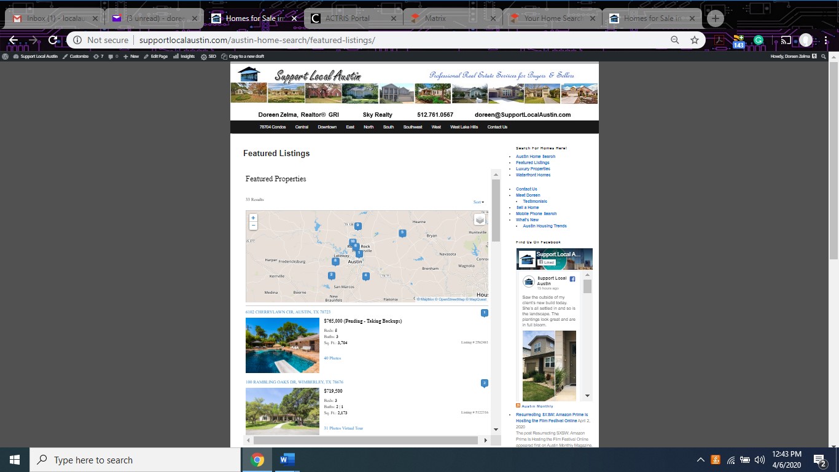Click the browser back arrow
The width and height of the screenshot is (839, 472).
14,40
